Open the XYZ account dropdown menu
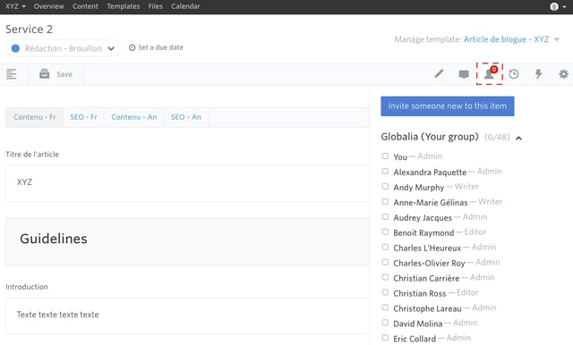The height and width of the screenshot is (345, 573). [x=15, y=6]
